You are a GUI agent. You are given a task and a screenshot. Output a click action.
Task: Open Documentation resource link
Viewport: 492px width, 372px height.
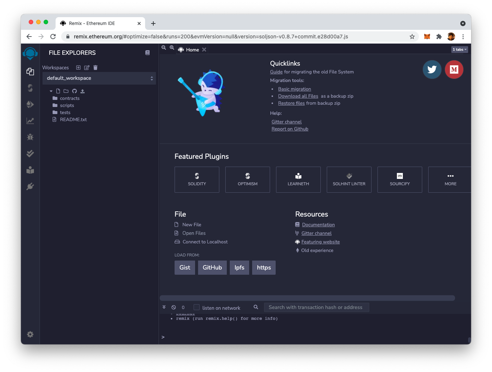coord(318,225)
